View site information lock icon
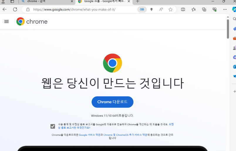236x151 pixels. point(28,9)
